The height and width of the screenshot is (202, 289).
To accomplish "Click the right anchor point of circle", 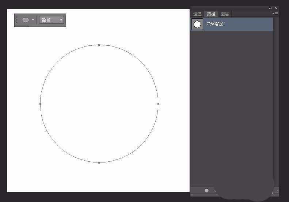I will pyautogui.click(x=158, y=104).
